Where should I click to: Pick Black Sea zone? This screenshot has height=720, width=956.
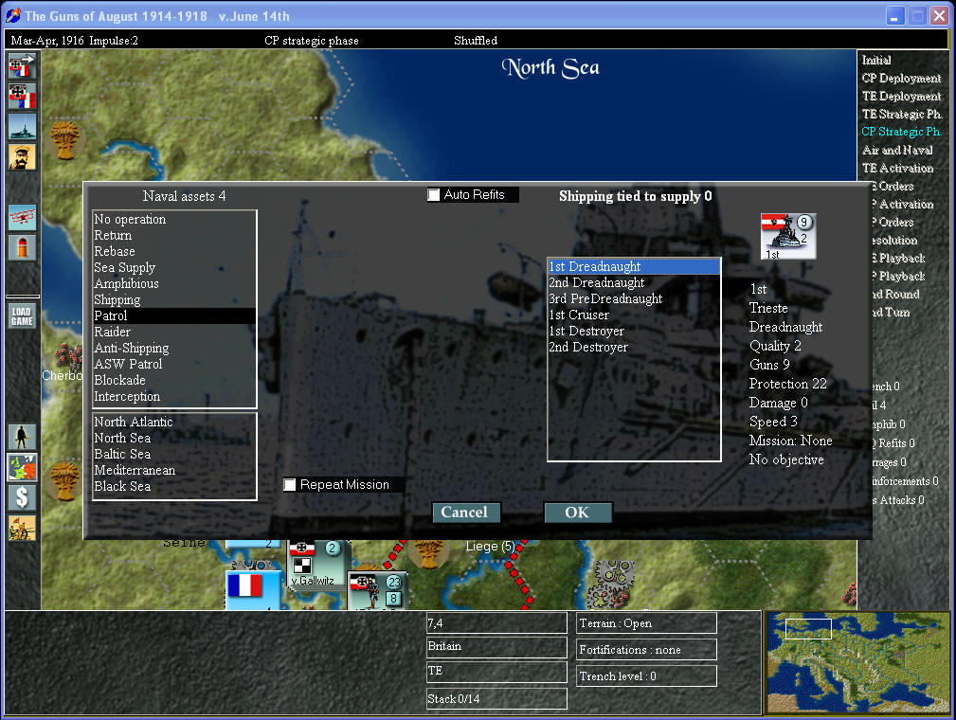[174, 487]
